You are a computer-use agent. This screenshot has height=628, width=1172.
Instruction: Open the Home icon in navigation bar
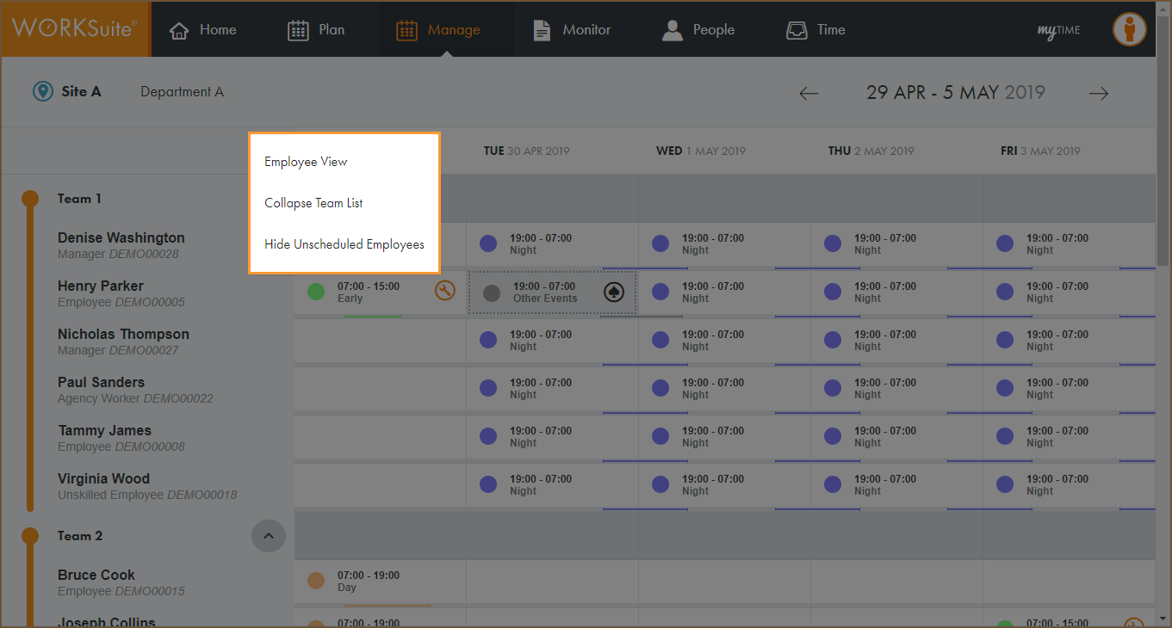click(179, 30)
